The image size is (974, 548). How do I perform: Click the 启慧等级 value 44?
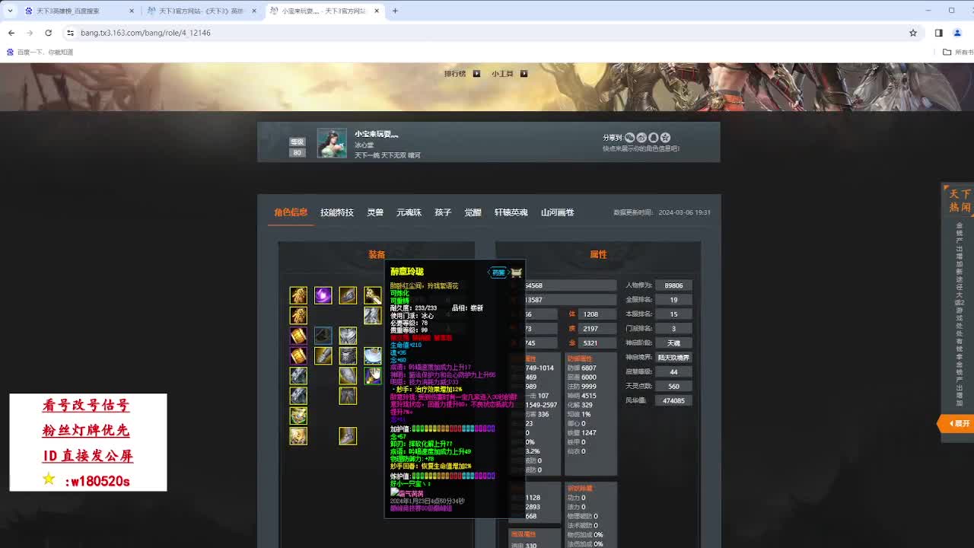tap(673, 372)
